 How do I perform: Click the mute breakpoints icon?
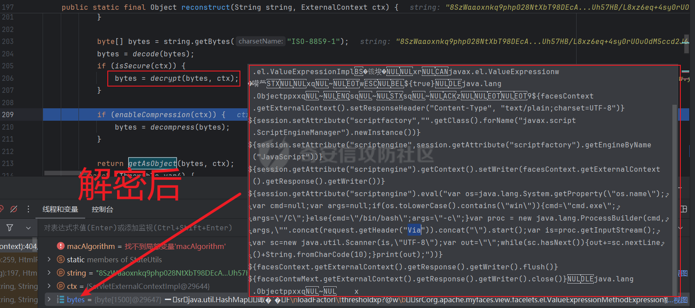click(x=14, y=209)
